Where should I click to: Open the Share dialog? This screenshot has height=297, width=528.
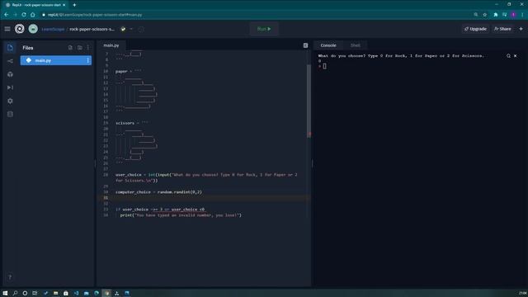coord(502,29)
